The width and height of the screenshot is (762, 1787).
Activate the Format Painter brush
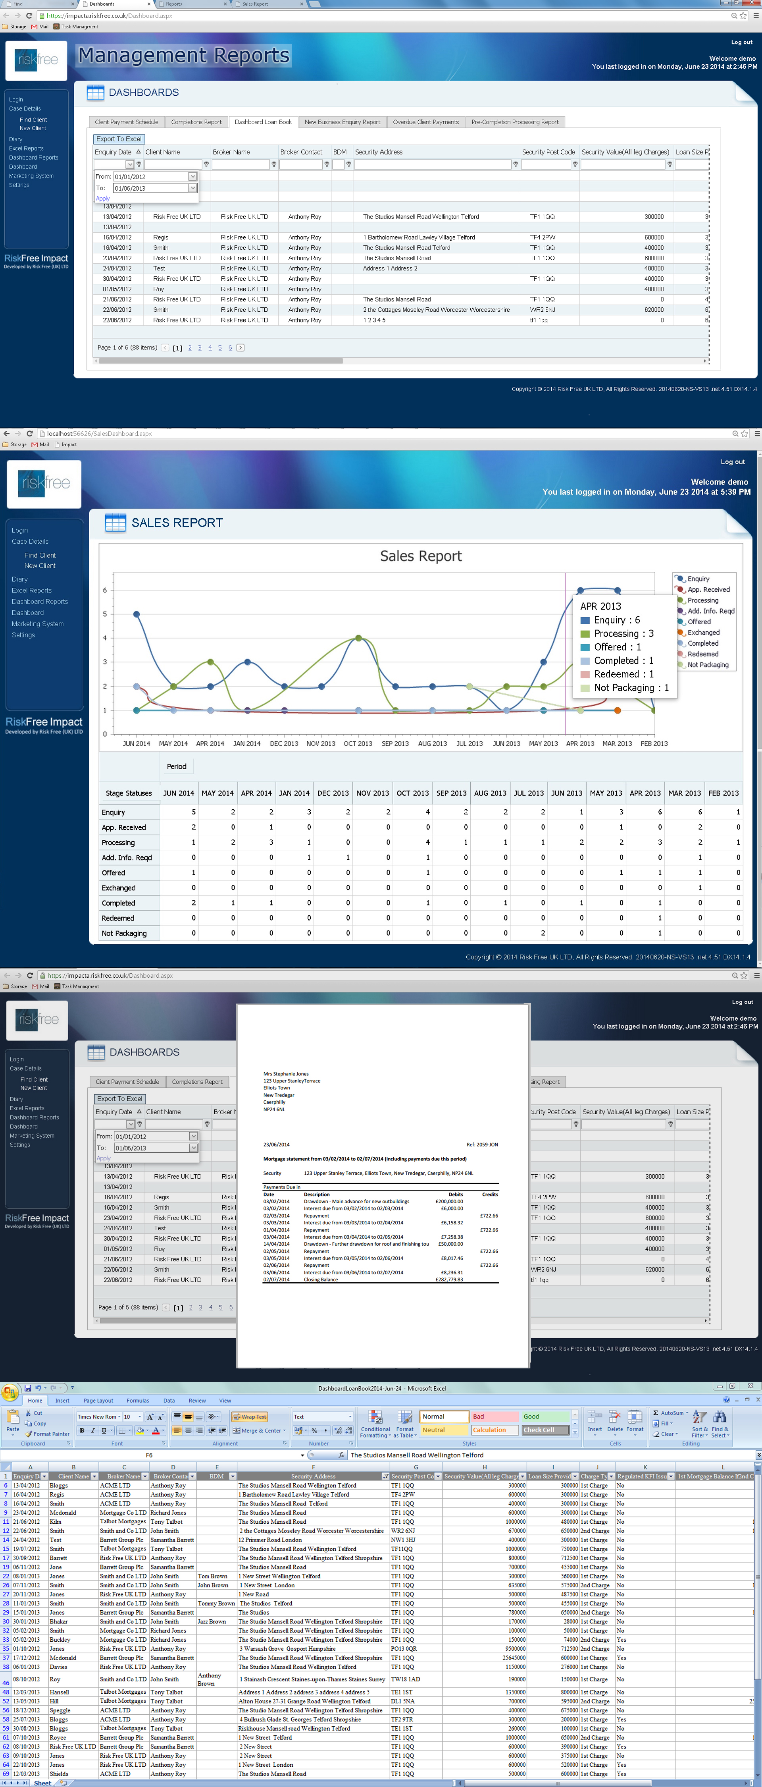click(x=29, y=1433)
